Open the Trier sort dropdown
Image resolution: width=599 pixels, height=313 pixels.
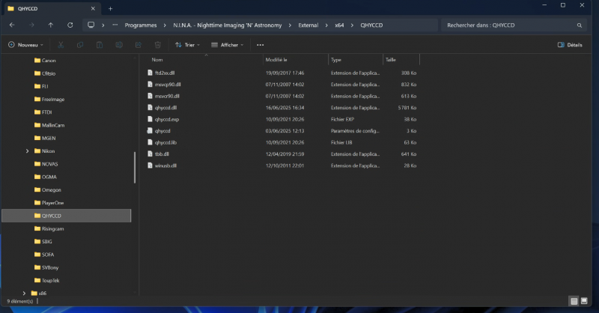pyautogui.click(x=187, y=45)
